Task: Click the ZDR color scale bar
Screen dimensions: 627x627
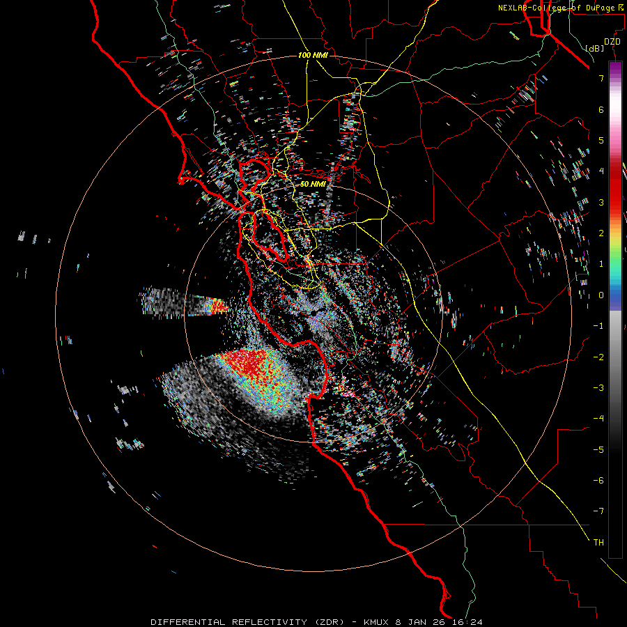Action: pyautogui.click(x=615, y=309)
